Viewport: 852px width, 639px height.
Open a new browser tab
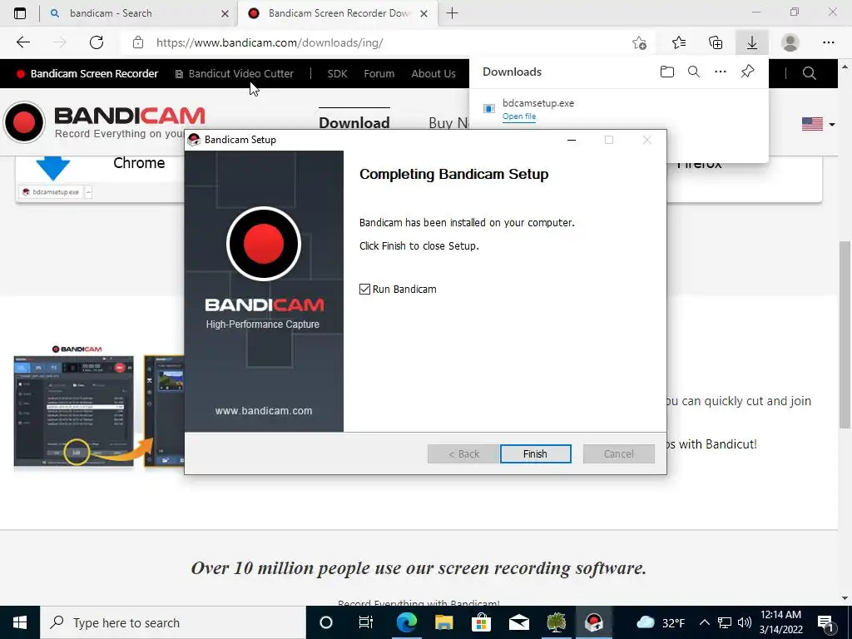click(x=452, y=13)
